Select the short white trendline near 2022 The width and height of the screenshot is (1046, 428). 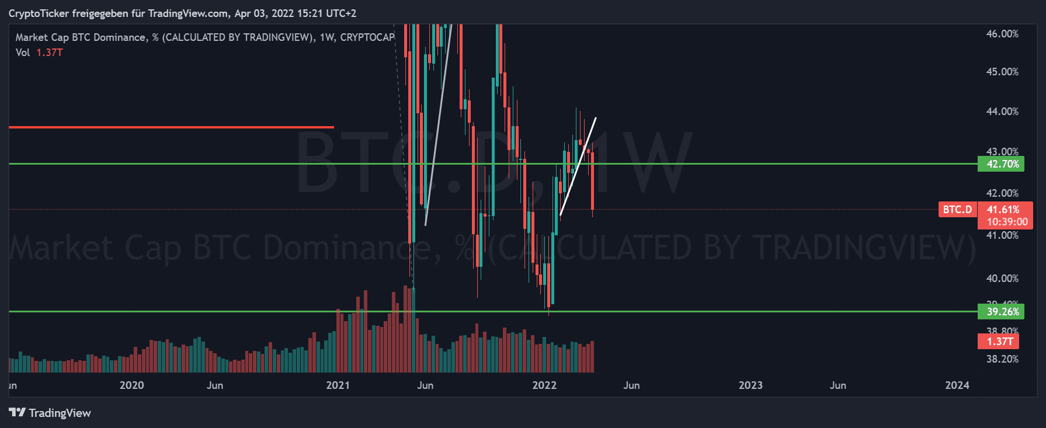(x=578, y=167)
